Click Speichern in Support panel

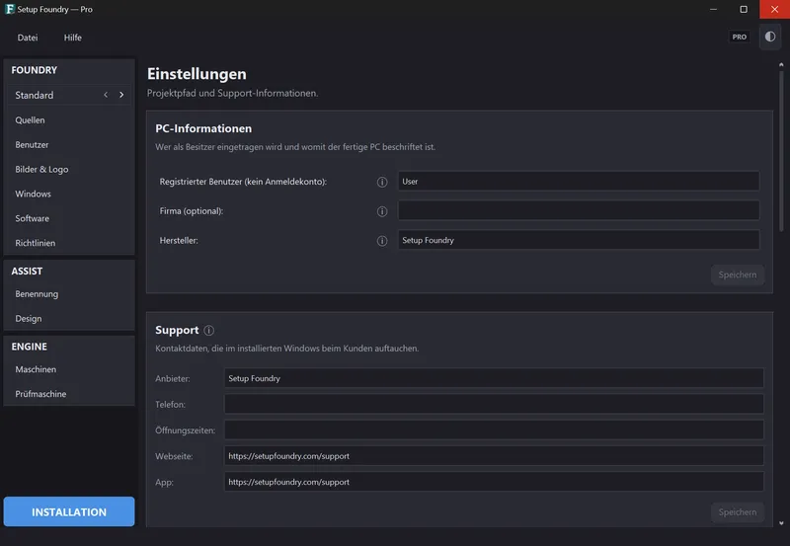[737, 512]
